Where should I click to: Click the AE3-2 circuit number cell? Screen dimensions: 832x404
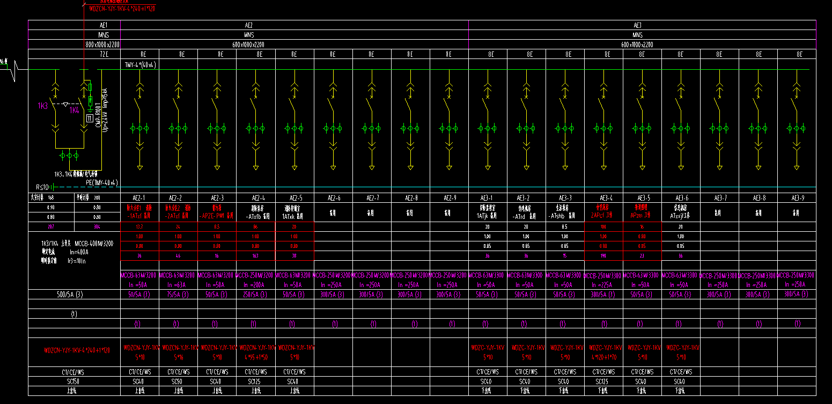point(526,198)
